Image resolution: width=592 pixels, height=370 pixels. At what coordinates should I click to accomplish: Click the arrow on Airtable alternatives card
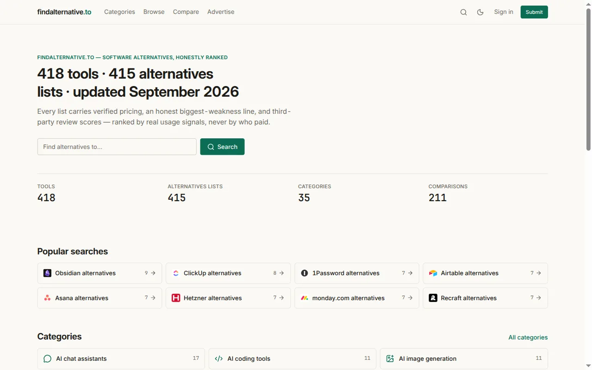click(539, 273)
